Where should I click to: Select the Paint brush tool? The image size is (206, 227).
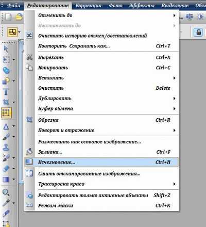6,137
